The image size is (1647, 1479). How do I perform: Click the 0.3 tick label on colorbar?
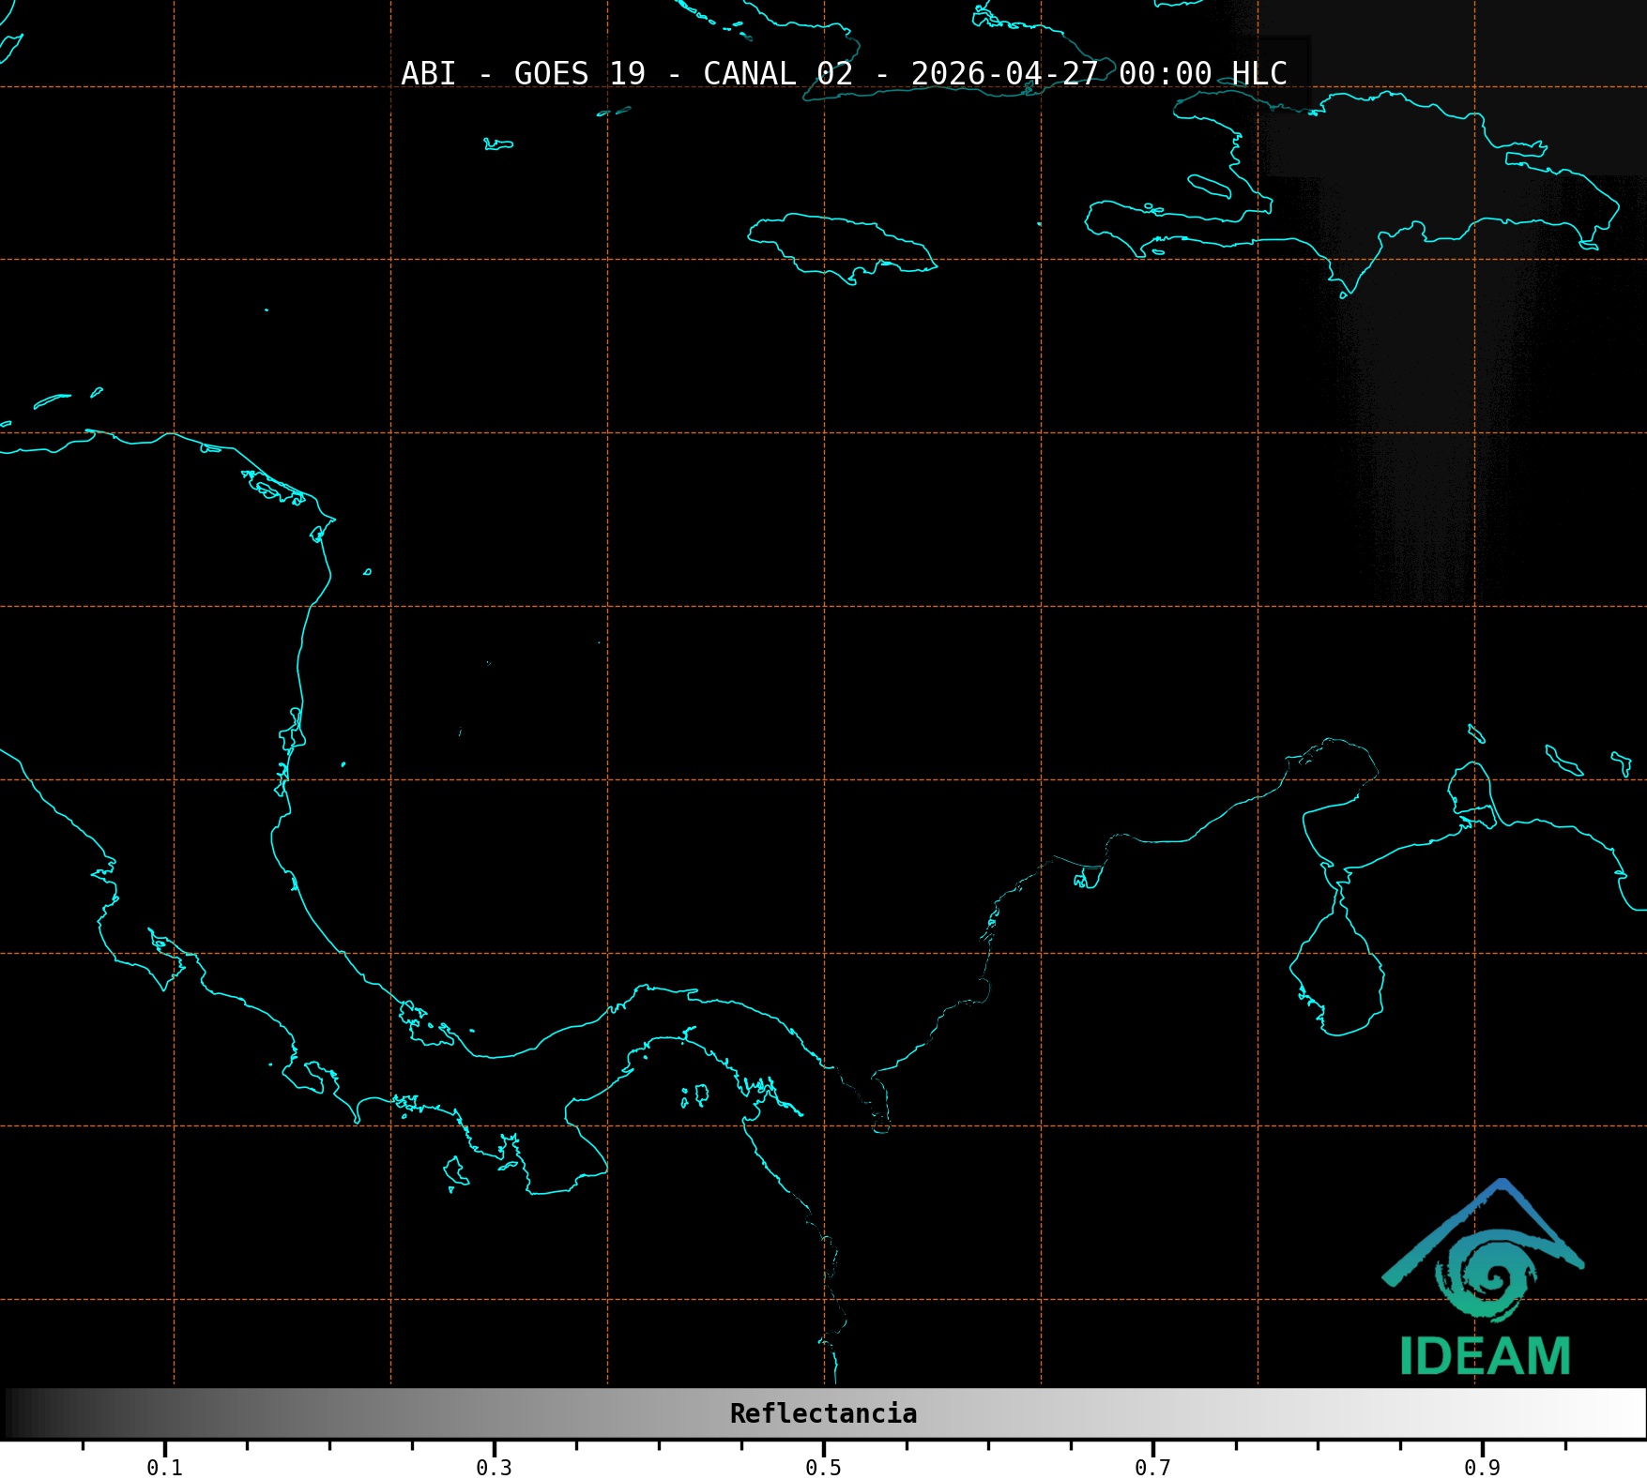[x=494, y=1468]
